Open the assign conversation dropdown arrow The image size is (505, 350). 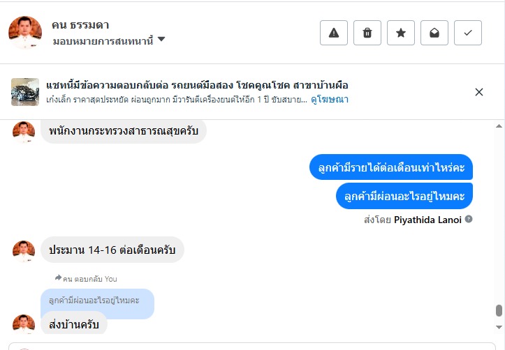coord(161,40)
